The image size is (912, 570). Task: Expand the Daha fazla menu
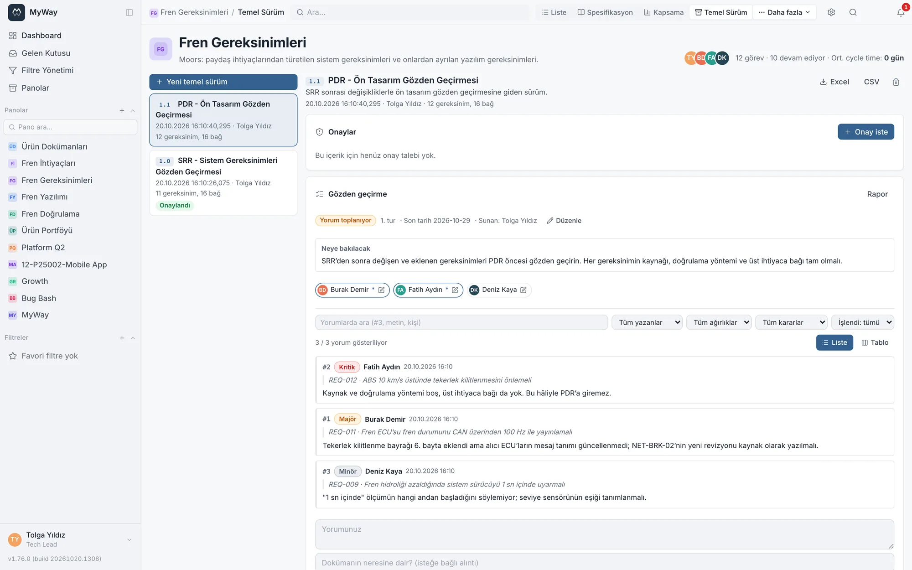point(784,12)
